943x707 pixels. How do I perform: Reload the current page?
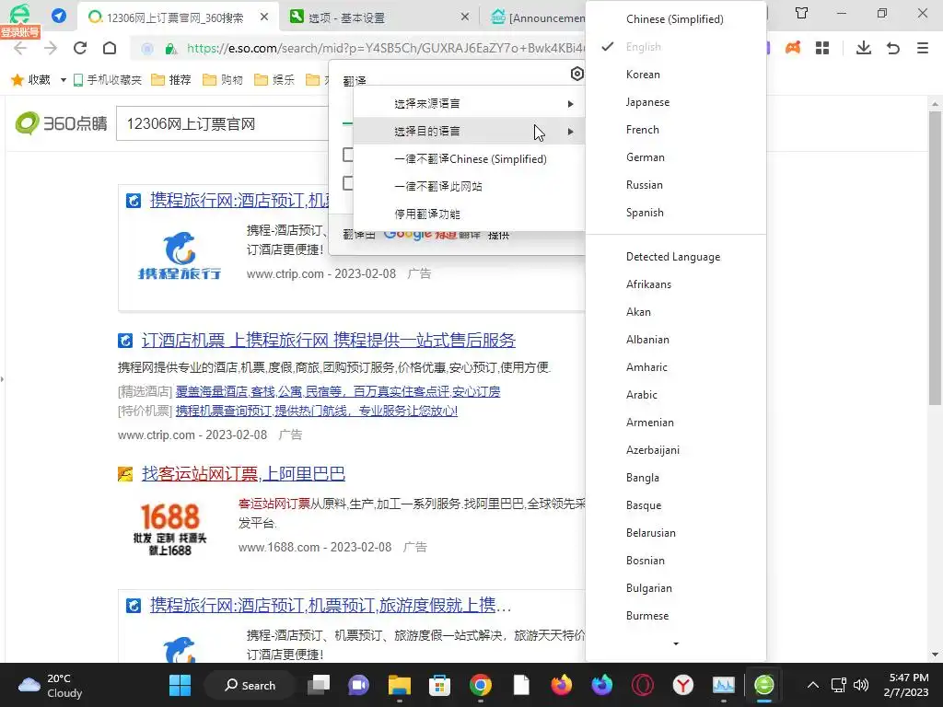tap(80, 48)
